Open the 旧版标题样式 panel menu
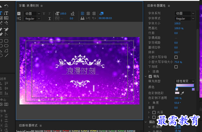Image resolution: width=202 pixels, height=132 pixels. point(41,125)
